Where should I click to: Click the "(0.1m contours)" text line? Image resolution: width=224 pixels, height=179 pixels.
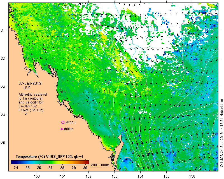(x=31, y=98)
